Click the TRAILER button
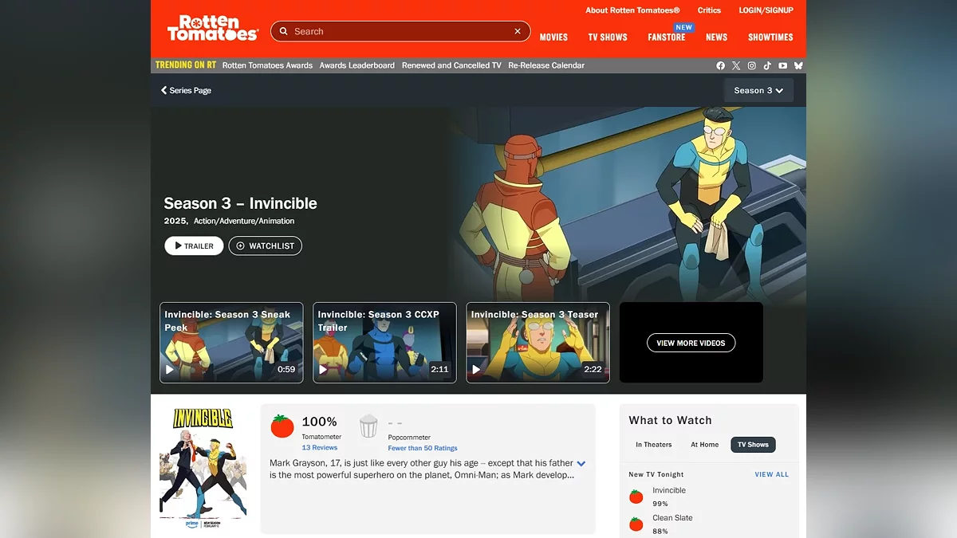This screenshot has width=957, height=538. coord(194,245)
